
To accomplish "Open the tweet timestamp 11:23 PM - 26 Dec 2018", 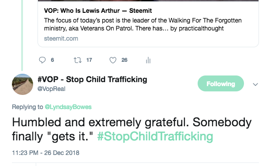I will [x=45, y=153].
